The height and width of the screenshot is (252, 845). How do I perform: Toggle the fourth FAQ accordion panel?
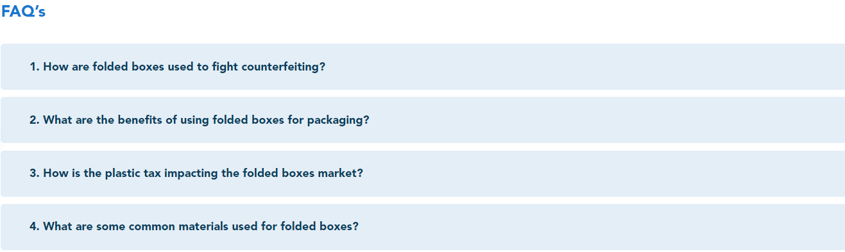(x=423, y=227)
